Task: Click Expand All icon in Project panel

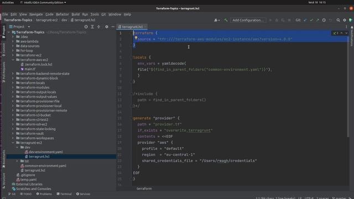Action: (92, 27)
